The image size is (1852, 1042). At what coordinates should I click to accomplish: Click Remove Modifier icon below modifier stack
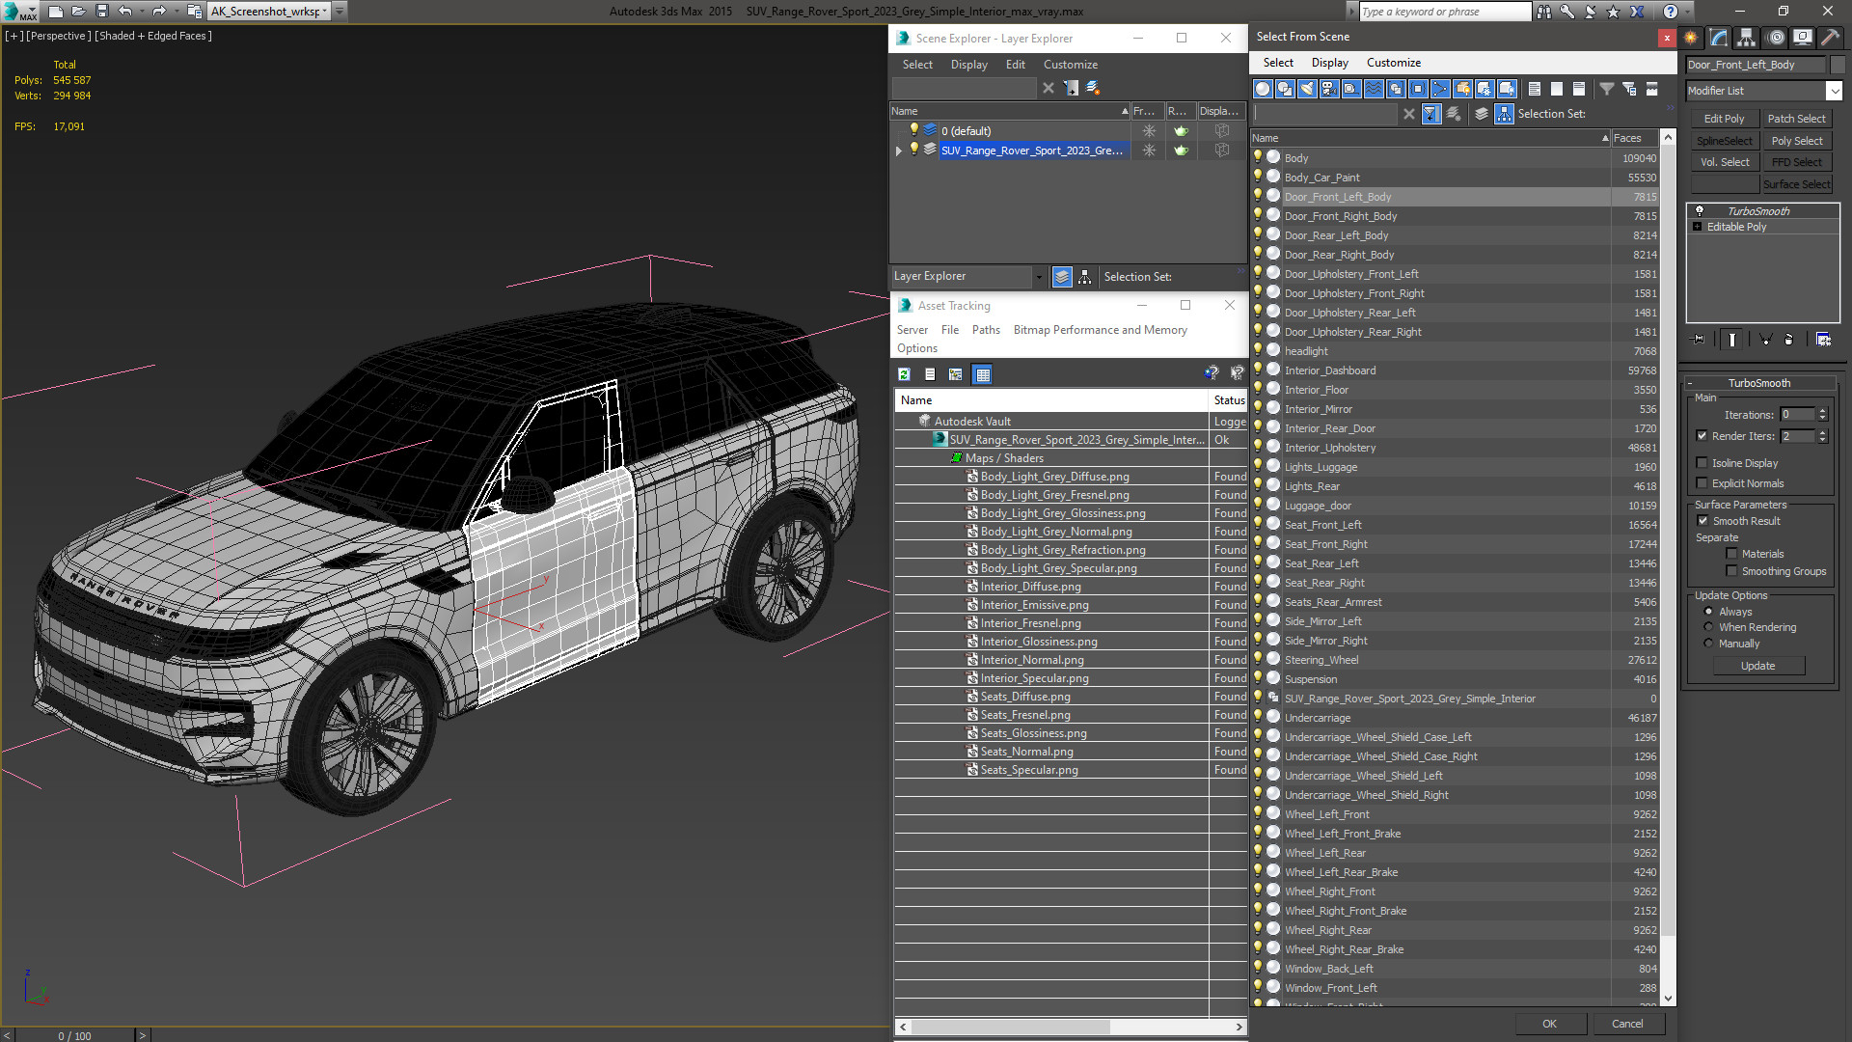tap(1789, 340)
